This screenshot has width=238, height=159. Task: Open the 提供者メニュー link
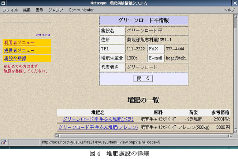pyautogui.click(x=19, y=50)
